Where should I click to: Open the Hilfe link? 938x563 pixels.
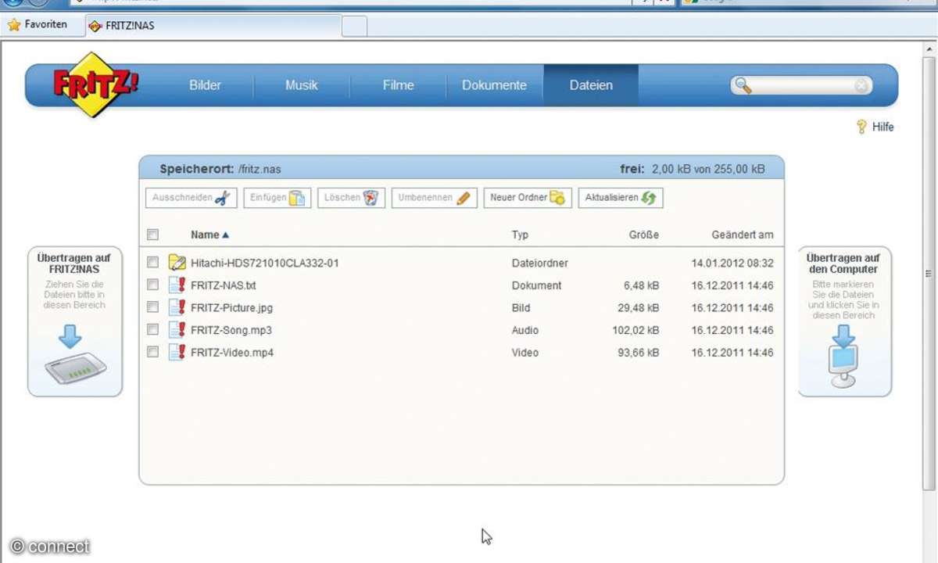tap(883, 127)
